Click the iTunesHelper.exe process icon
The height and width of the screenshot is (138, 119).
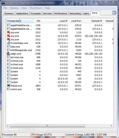tap(9, 43)
